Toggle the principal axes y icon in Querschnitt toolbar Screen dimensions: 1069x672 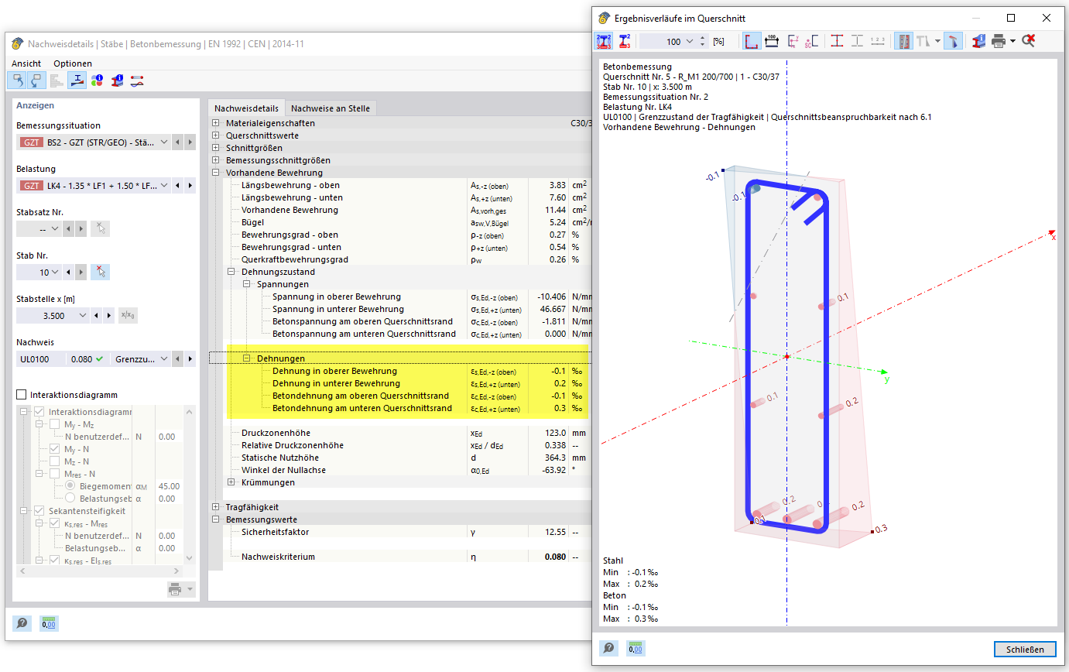point(793,41)
